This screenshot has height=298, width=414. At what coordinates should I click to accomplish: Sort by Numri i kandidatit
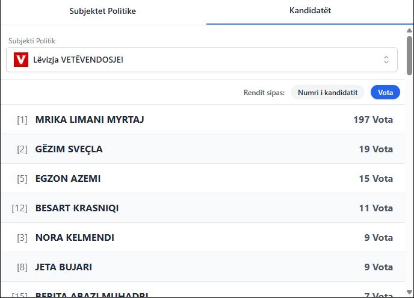327,93
